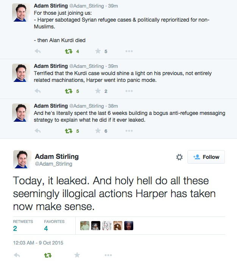
Task: Open more options on the 'Terrified' tweet
Action: click(x=129, y=91)
